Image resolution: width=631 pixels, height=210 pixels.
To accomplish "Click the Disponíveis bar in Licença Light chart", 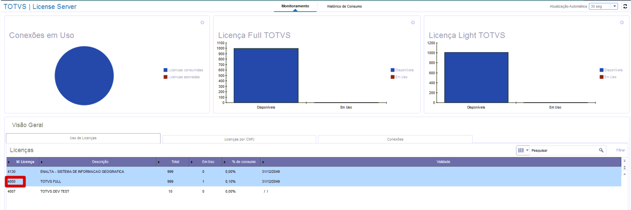I will (x=476, y=77).
